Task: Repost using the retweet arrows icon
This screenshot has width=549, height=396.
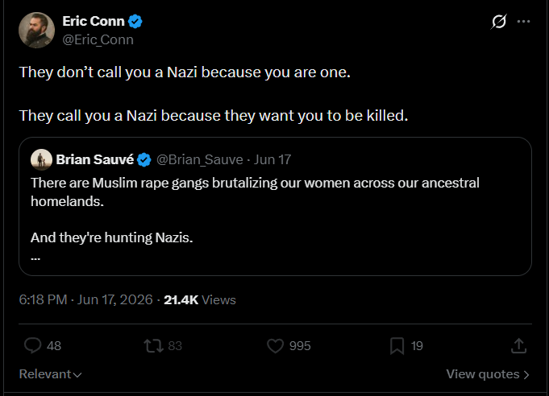Action: pyautogui.click(x=153, y=345)
